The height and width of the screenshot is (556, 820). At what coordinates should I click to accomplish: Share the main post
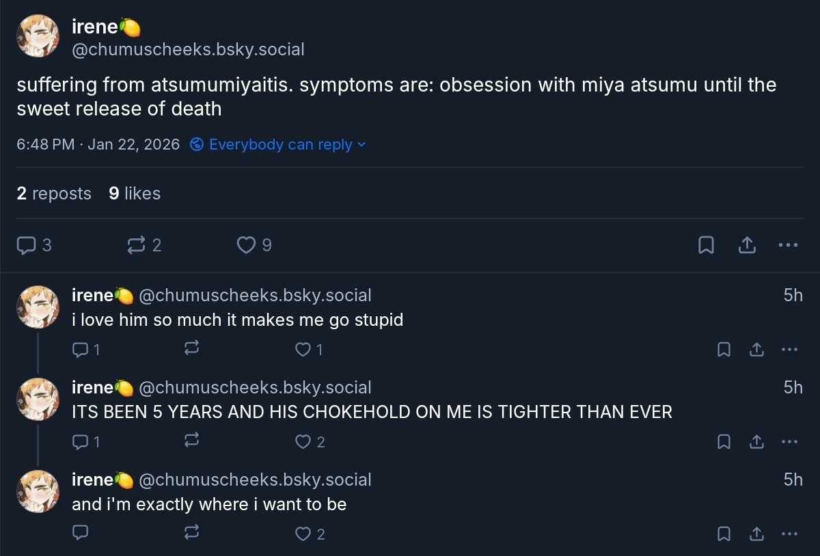coord(747,245)
